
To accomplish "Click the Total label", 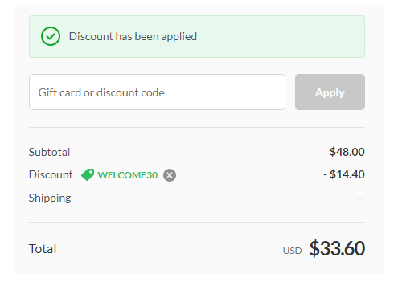I will (x=43, y=249).
